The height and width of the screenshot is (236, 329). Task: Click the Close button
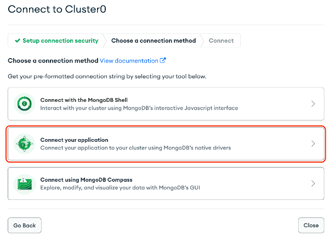tap(311, 225)
